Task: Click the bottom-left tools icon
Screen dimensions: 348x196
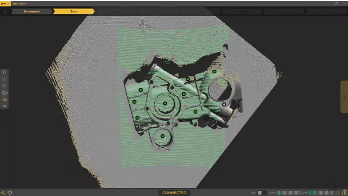Action: click(x=4, y=192)
